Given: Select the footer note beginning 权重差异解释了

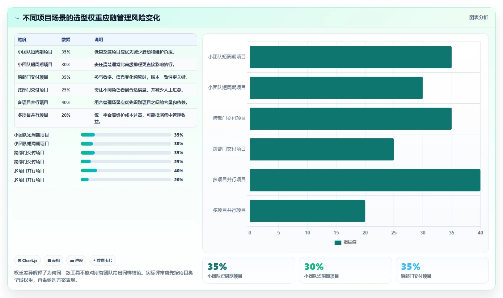Looking at the screenshot, I should tap(103, 276).
